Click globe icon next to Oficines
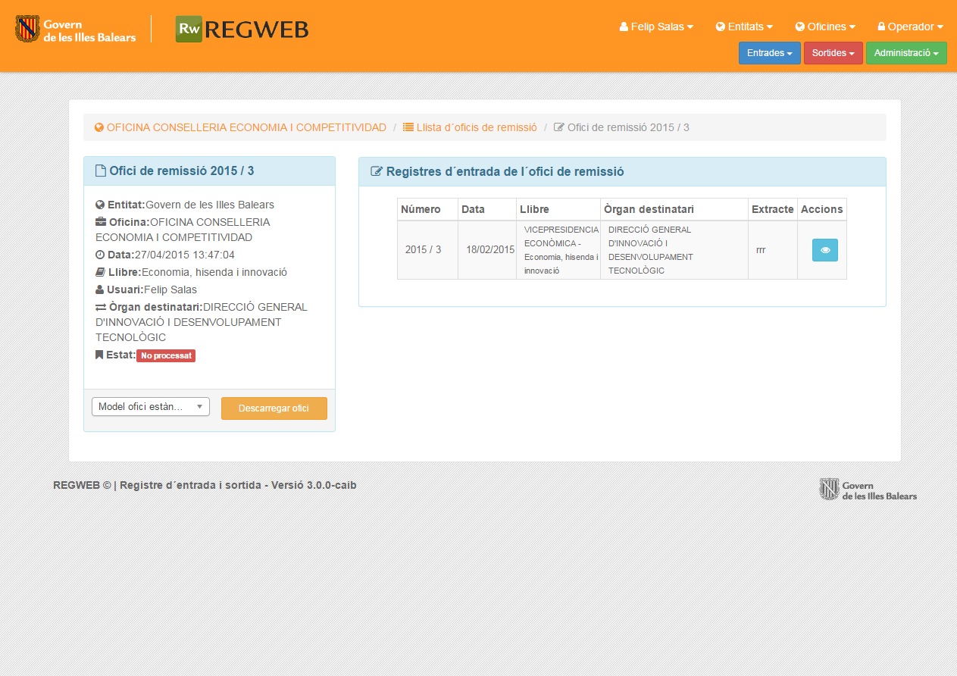 pyautogui.click(x=800, y=27)
